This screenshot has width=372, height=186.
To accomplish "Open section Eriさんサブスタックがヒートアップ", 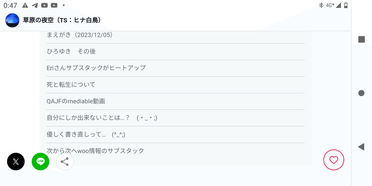I will [96, 68].
